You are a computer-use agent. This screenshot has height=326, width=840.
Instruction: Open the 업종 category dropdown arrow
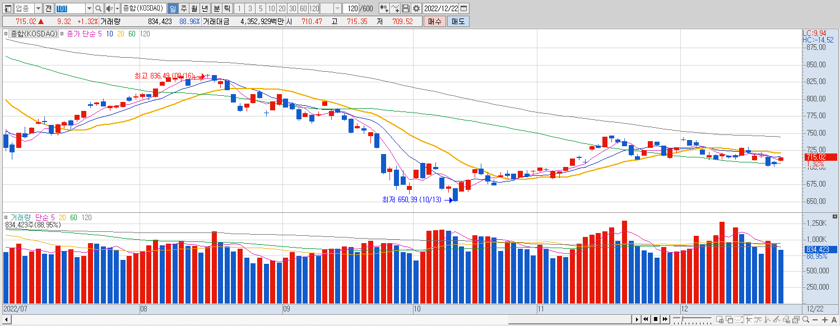tap(38, 8)
